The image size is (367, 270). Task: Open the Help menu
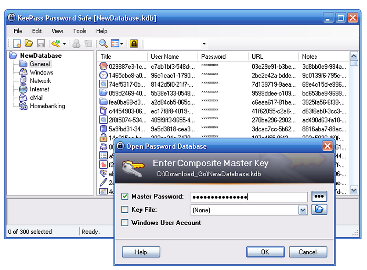(x=101, y=31)
